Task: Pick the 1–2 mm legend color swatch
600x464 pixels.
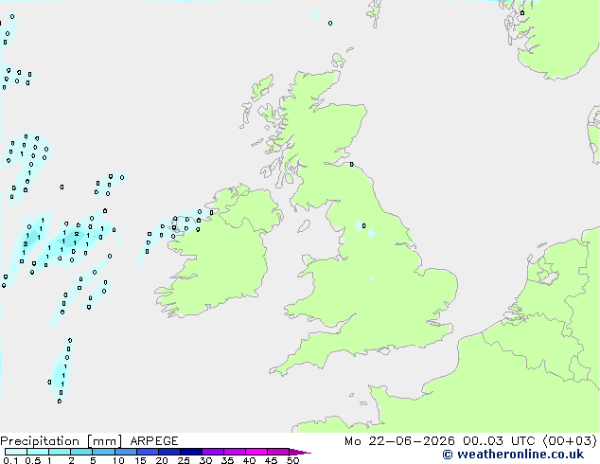Action: pos(60,452)
